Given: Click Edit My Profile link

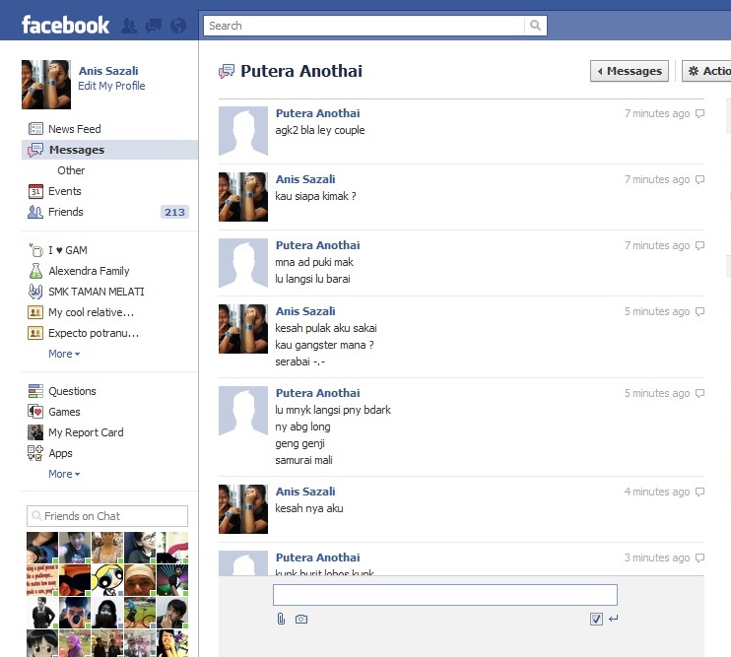Looking at the screenshot, I should coord(111,86).
